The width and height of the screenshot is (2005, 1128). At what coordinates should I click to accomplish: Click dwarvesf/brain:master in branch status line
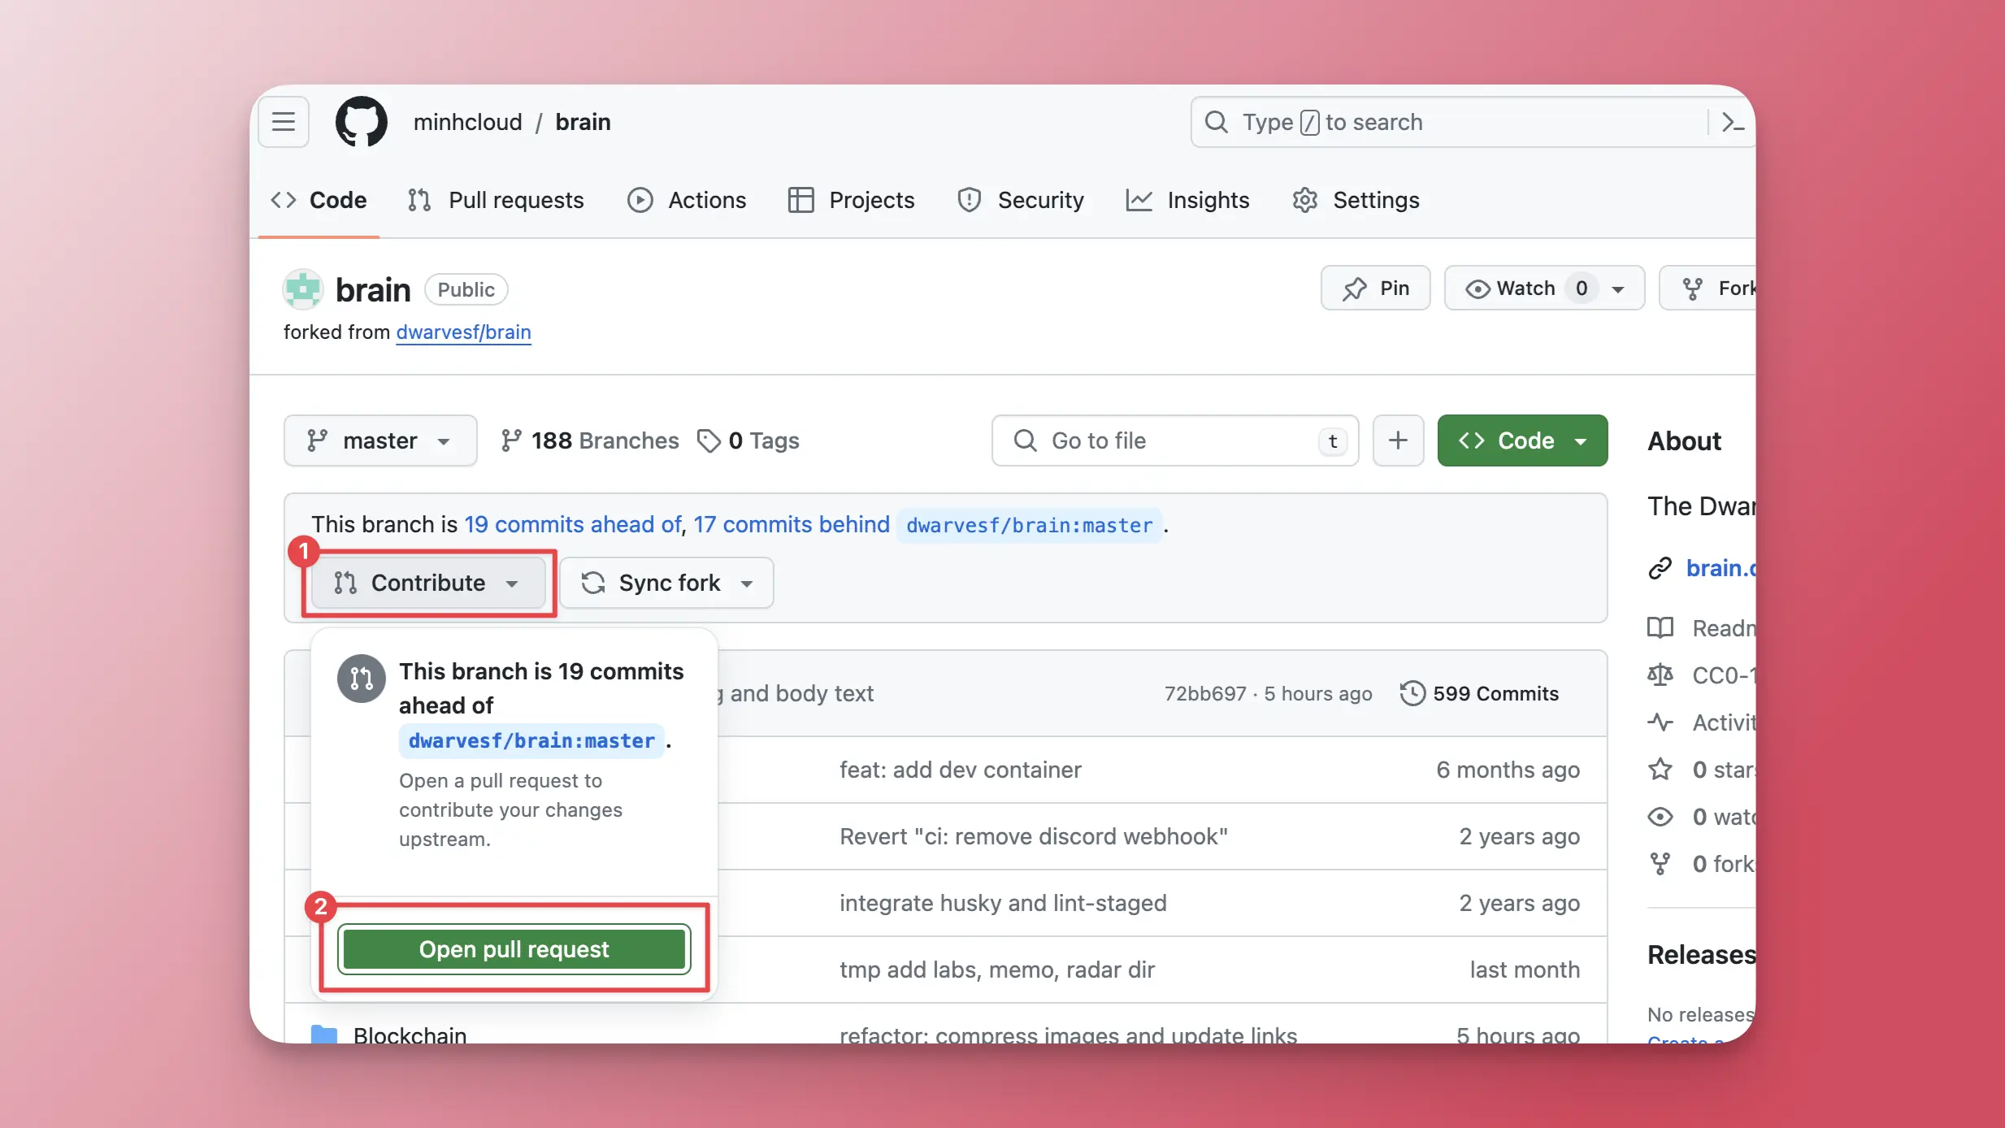(1030, 525)
